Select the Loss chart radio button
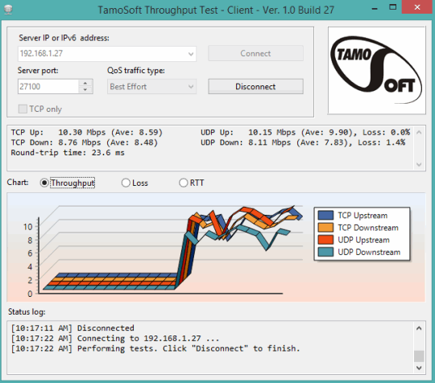Screen dimensions: 435x383 point(126,183)
